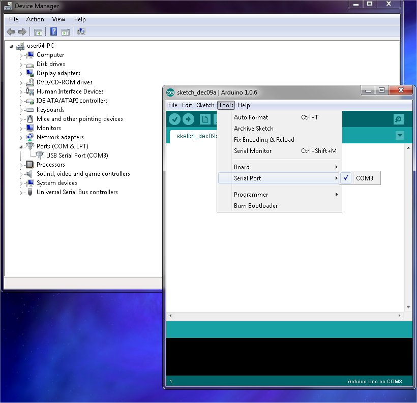The image size is (417, 403).
Task: Open Device Manager View menu
Action: 58,19
